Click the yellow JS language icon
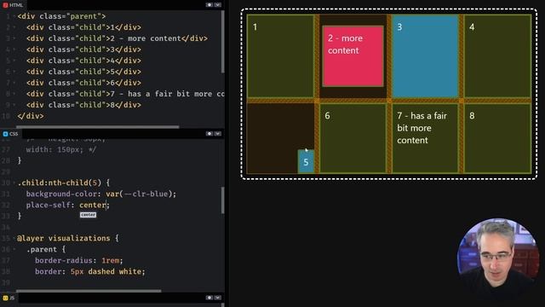 click(x=5, y=298)
